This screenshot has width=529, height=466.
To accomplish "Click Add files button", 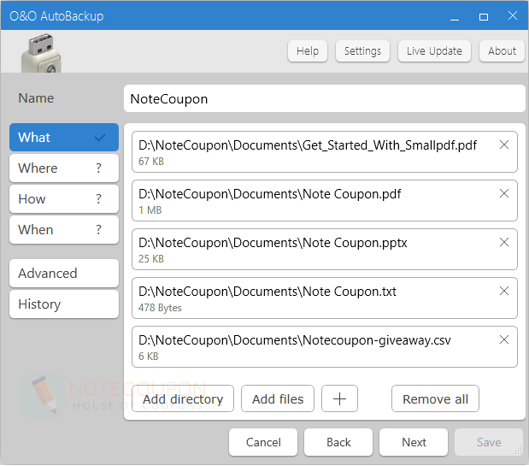I will pyautogui.click(x=278, y=398).
